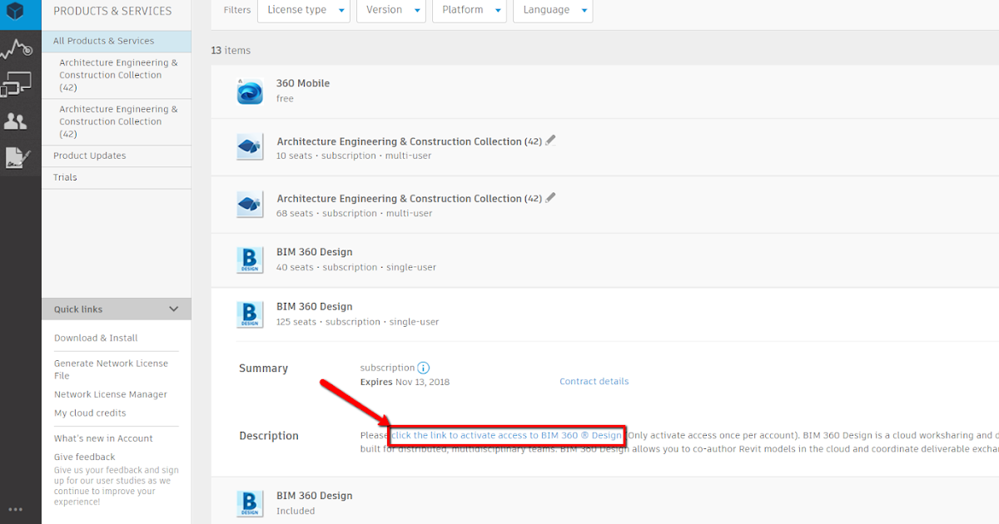Open the ellipsis menu at sidebar bottom
This screenshot has width=999, height=524.
coord(15,509)
